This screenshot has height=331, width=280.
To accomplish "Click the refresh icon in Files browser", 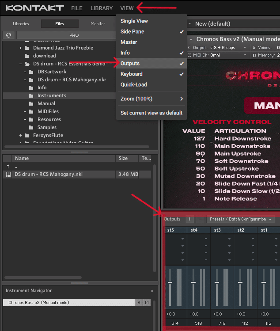I will (9, 35).
